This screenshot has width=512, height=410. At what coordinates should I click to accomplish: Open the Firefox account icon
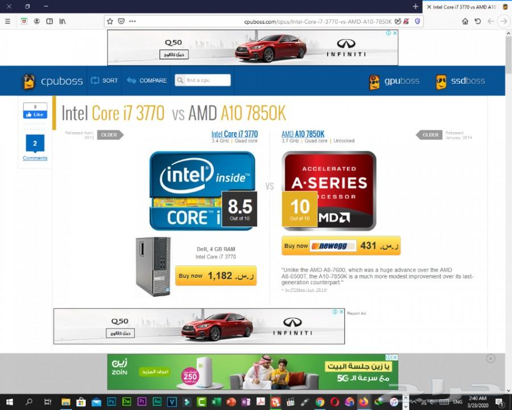[x=37, y=21]
